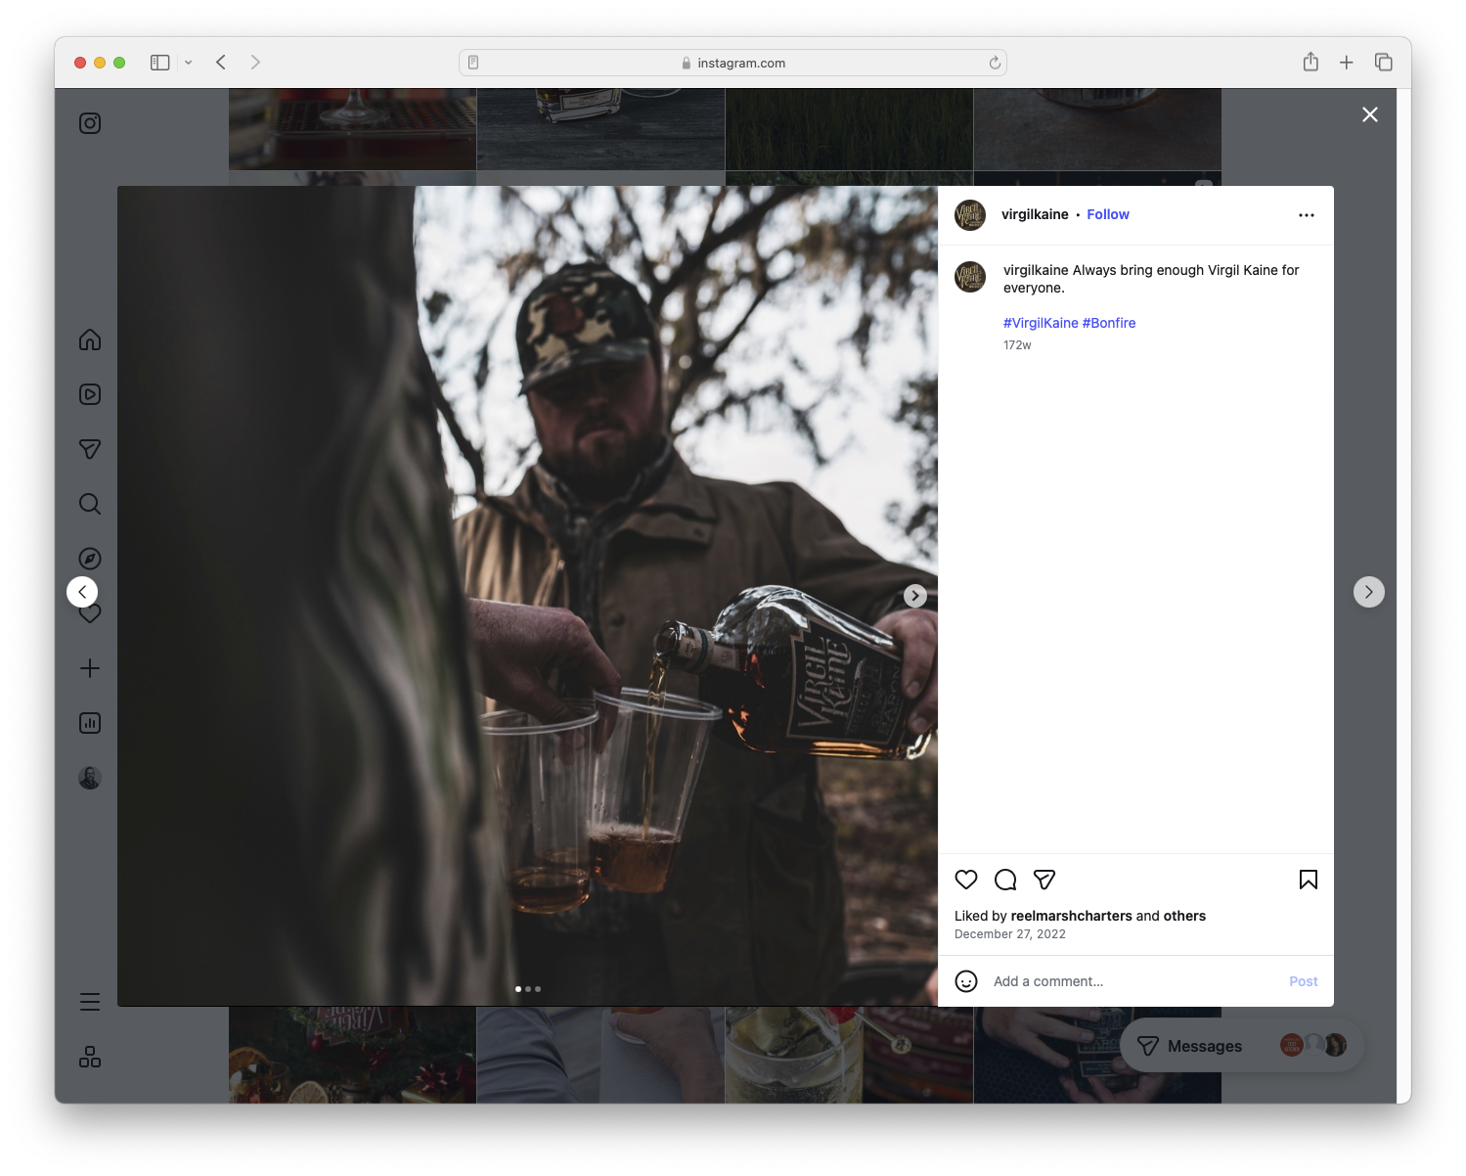Open Direct Messages via paper plane icon

pos(89,449)
